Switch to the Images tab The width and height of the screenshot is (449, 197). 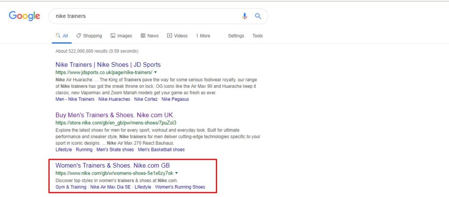(x=121, y=36)
